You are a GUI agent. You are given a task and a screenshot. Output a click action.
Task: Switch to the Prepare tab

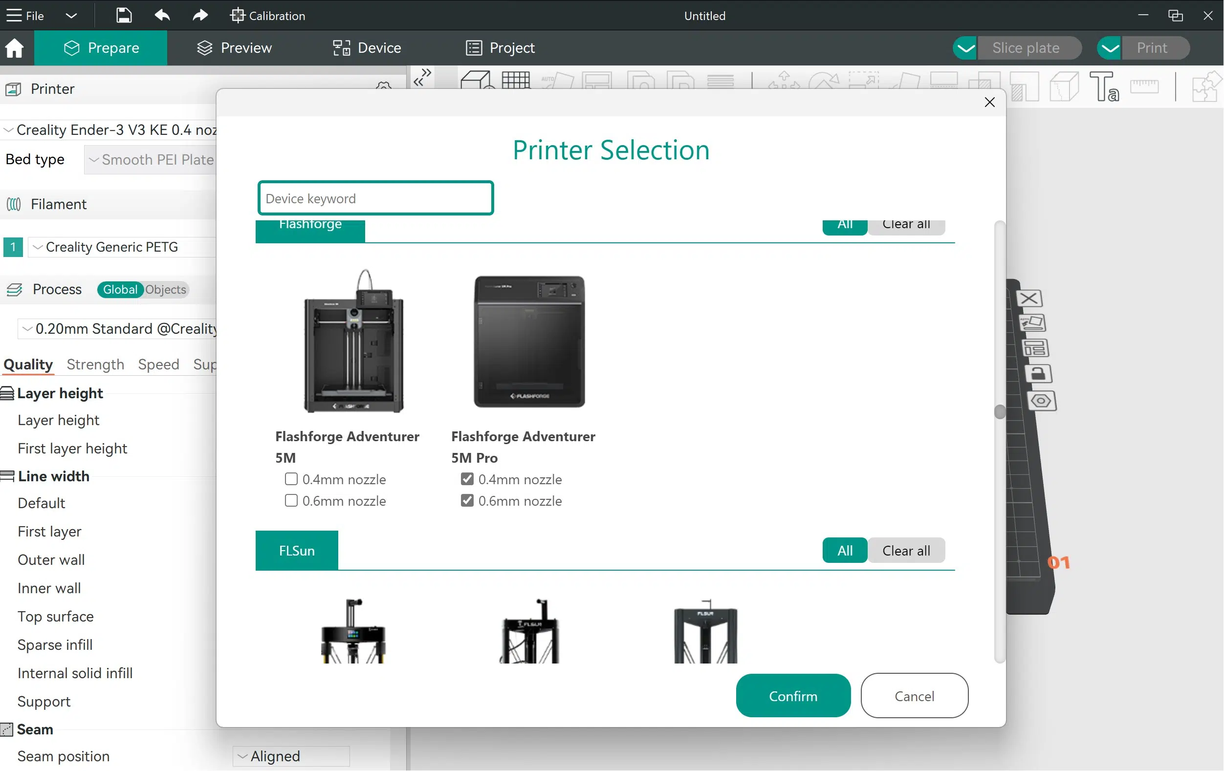[x=101, y=48]
